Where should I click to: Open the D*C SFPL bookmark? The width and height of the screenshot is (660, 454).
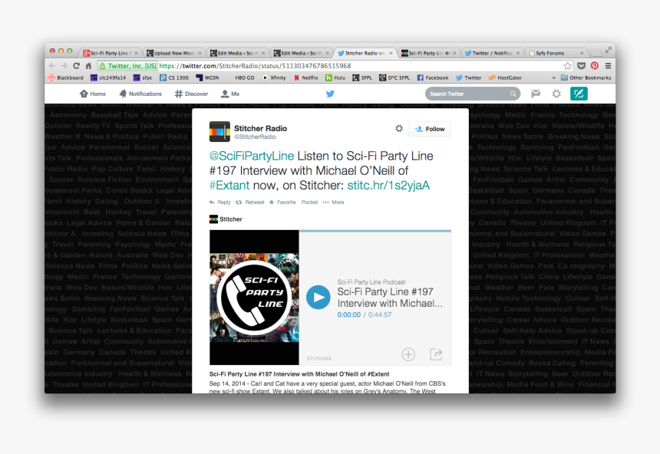click(394, 78)
